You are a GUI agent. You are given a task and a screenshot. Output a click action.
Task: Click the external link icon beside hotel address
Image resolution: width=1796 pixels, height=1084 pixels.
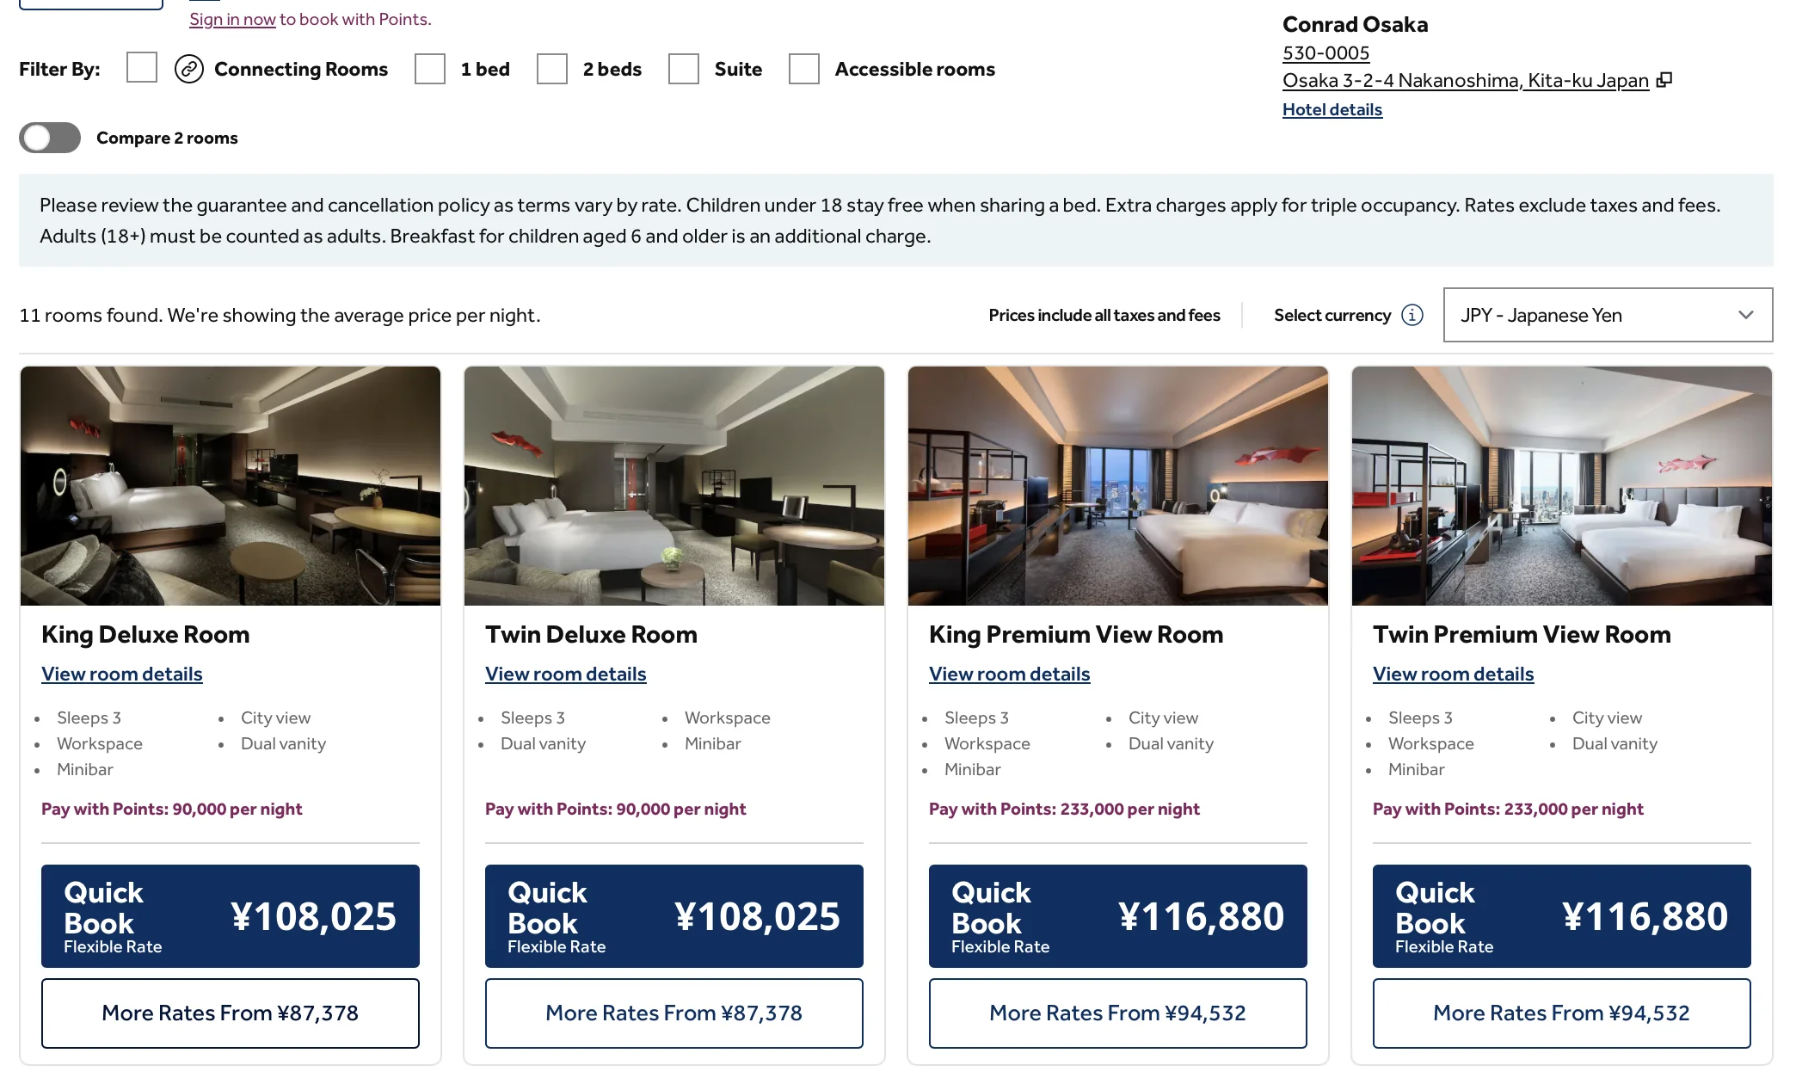click(1665, 80)
